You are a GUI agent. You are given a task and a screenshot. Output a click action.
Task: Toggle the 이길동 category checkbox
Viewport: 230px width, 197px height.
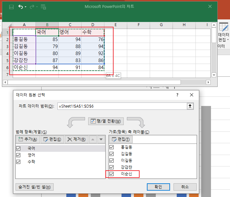[x=111, y=160]
